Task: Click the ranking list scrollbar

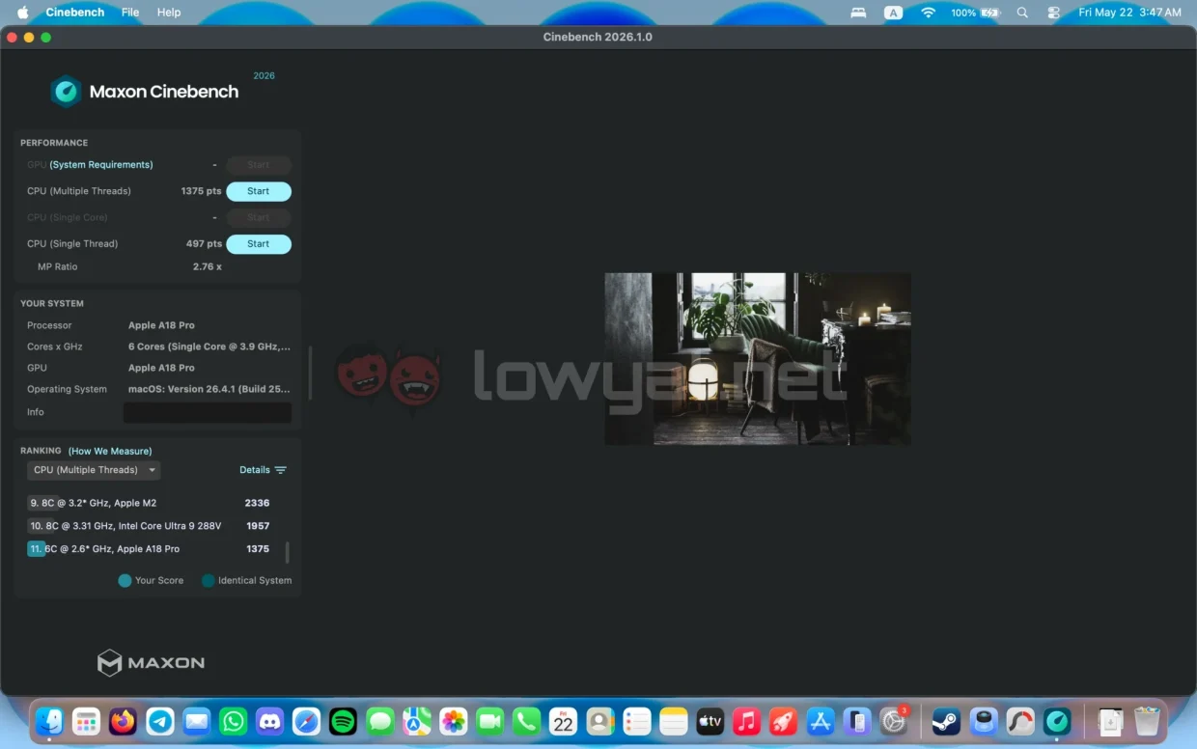Action: click(x=287, y=552)
